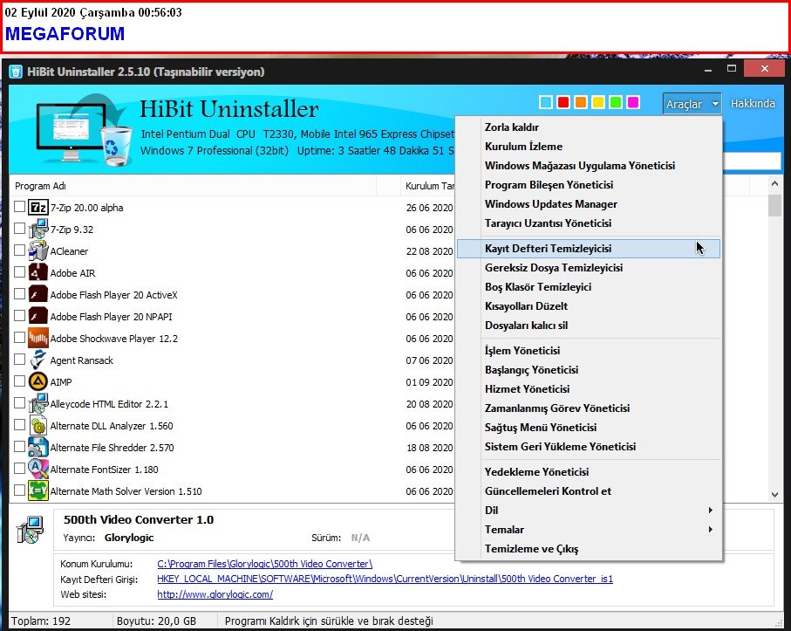This screenshot has height=631, width=791.
Task: Click the HiBit Uninstaller title bar icon
Action: (x=16, y=72)
